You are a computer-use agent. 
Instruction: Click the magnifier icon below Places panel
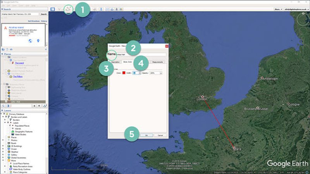pyautogui.click(x=3, y=106)
